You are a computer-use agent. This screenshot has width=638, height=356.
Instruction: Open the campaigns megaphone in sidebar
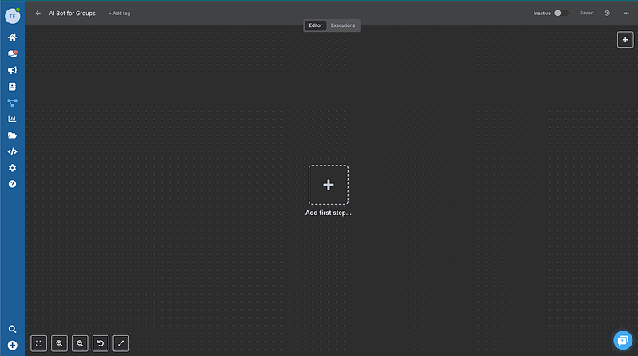click(12, 70)
